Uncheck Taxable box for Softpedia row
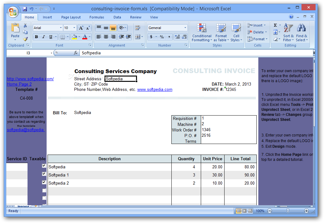324x223 pixels. pyautogui.click(x=44, y=166)
